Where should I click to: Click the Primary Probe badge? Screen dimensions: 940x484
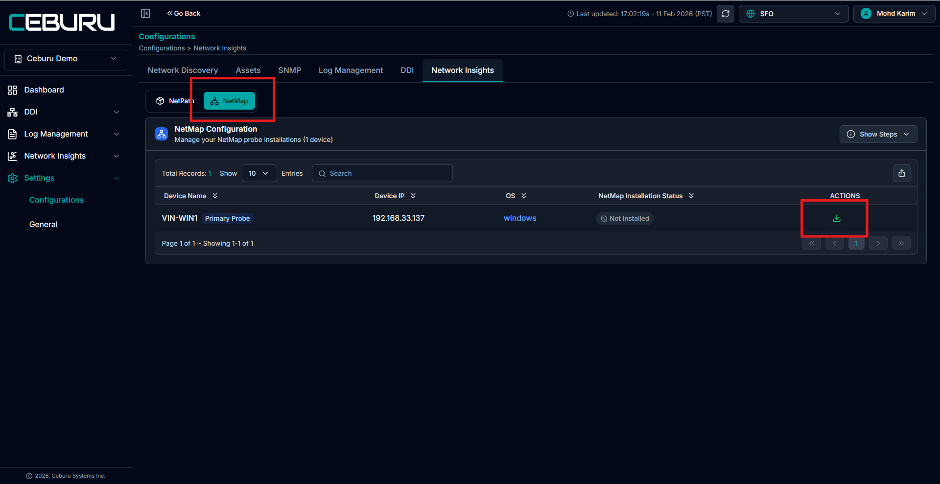[x=228, y=218]
